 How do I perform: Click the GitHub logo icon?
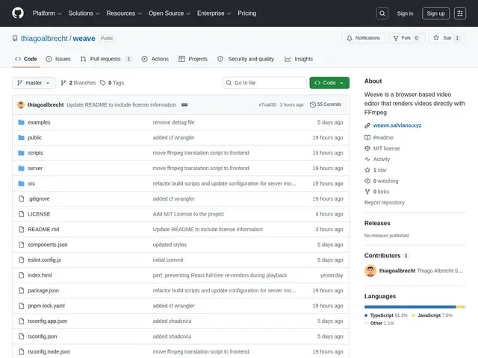pos(18,13)
